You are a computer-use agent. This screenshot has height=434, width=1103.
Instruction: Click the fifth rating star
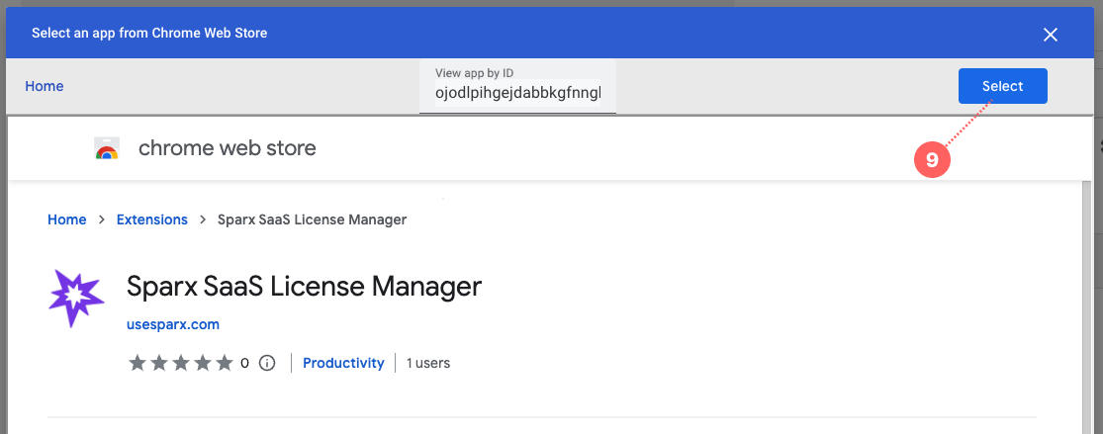click(x=225, y=363)
